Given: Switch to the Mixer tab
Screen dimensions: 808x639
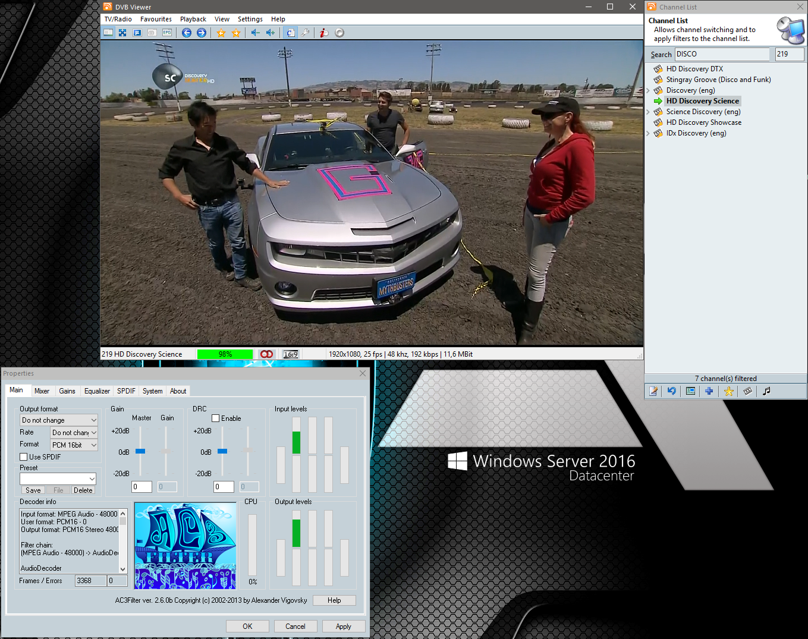Looking at the screenshot, I should pyautogui.click(x=42, y=391).
